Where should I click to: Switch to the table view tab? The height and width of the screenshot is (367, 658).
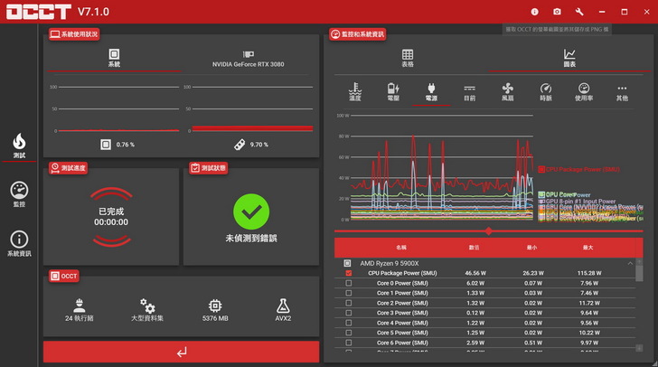tap(408, 58)
